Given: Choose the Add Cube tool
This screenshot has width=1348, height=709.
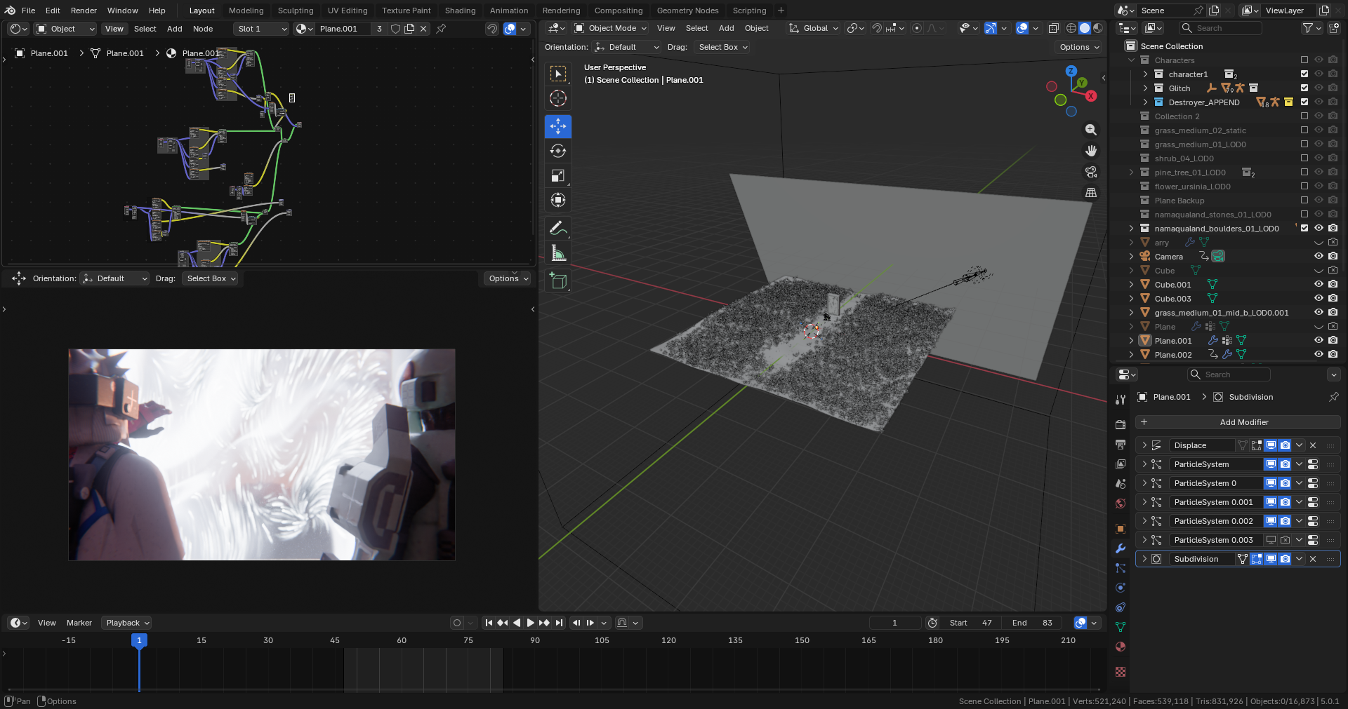Looking at the screenshot, I should (558, 281).
